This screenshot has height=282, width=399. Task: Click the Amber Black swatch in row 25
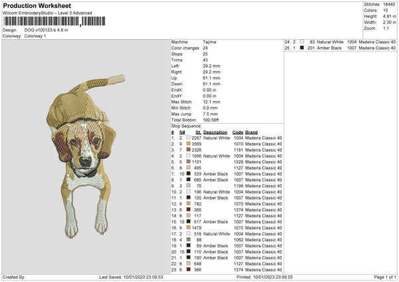[x=301, y=48]
